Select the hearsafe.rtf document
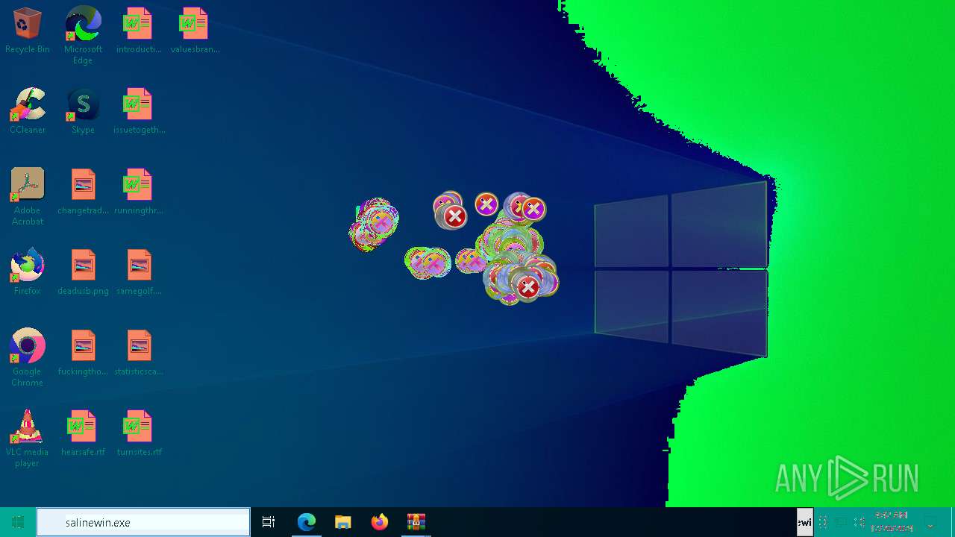Screen dimensions: 955x537 [x=83, y=433]
